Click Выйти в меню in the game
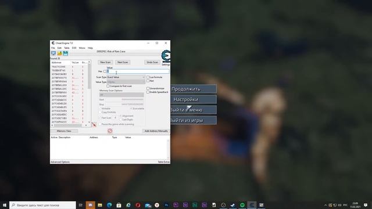Image resolution: width=372 pixels, height=209 pixels. click(x=194, y=110)
